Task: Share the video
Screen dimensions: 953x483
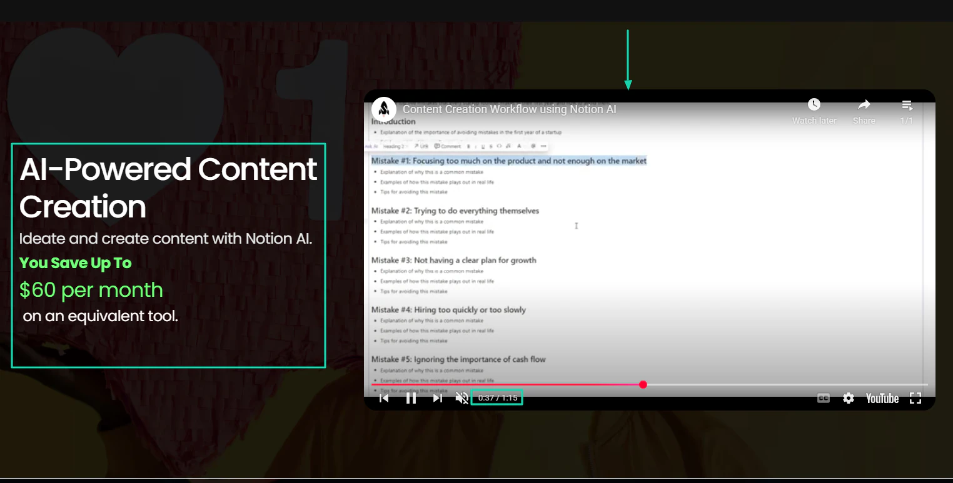Action: tap(864, 111)
